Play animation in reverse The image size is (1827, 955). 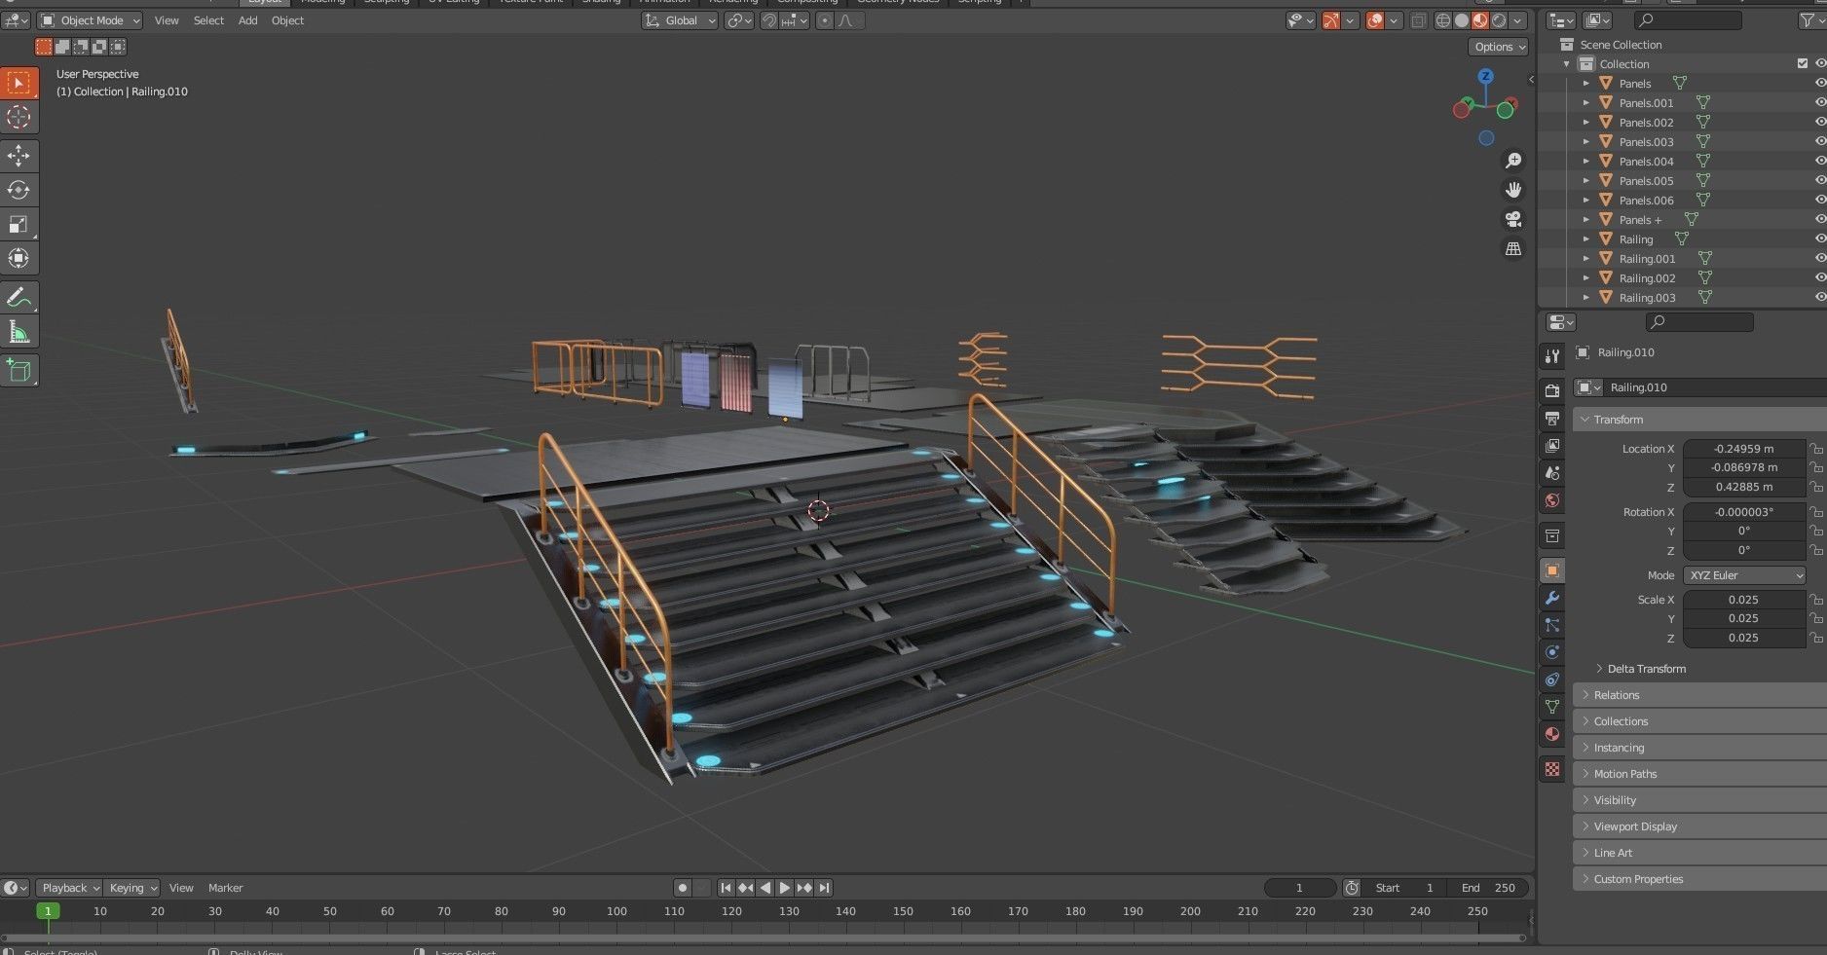point(764,888)
